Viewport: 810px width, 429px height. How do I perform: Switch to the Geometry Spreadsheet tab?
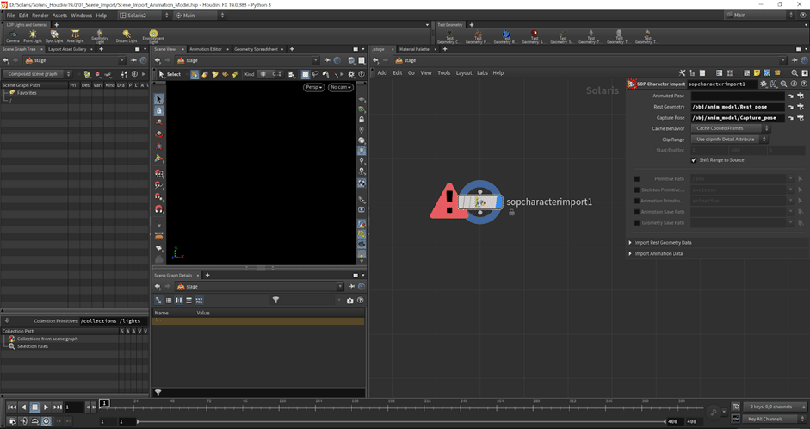[255, 49]
